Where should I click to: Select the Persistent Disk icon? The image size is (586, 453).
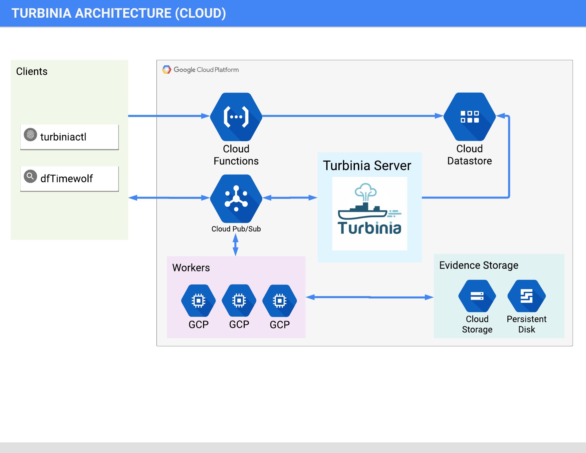(526, 296)
